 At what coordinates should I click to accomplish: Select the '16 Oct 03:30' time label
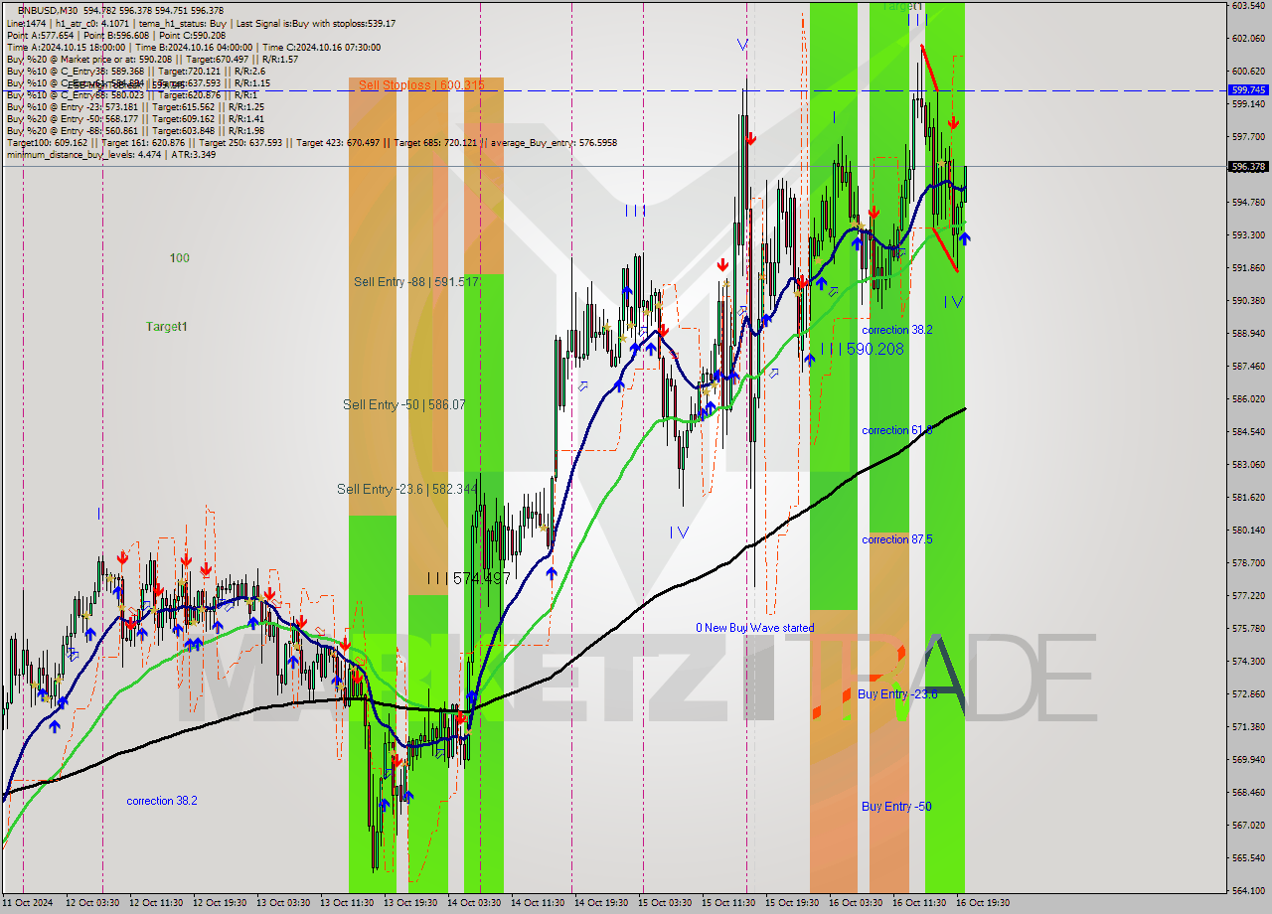pyautogui.click(x=856, y=903)
